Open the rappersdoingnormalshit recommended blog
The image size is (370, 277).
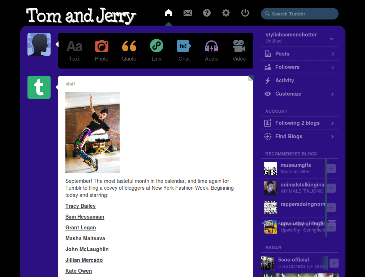coord(302,204)
